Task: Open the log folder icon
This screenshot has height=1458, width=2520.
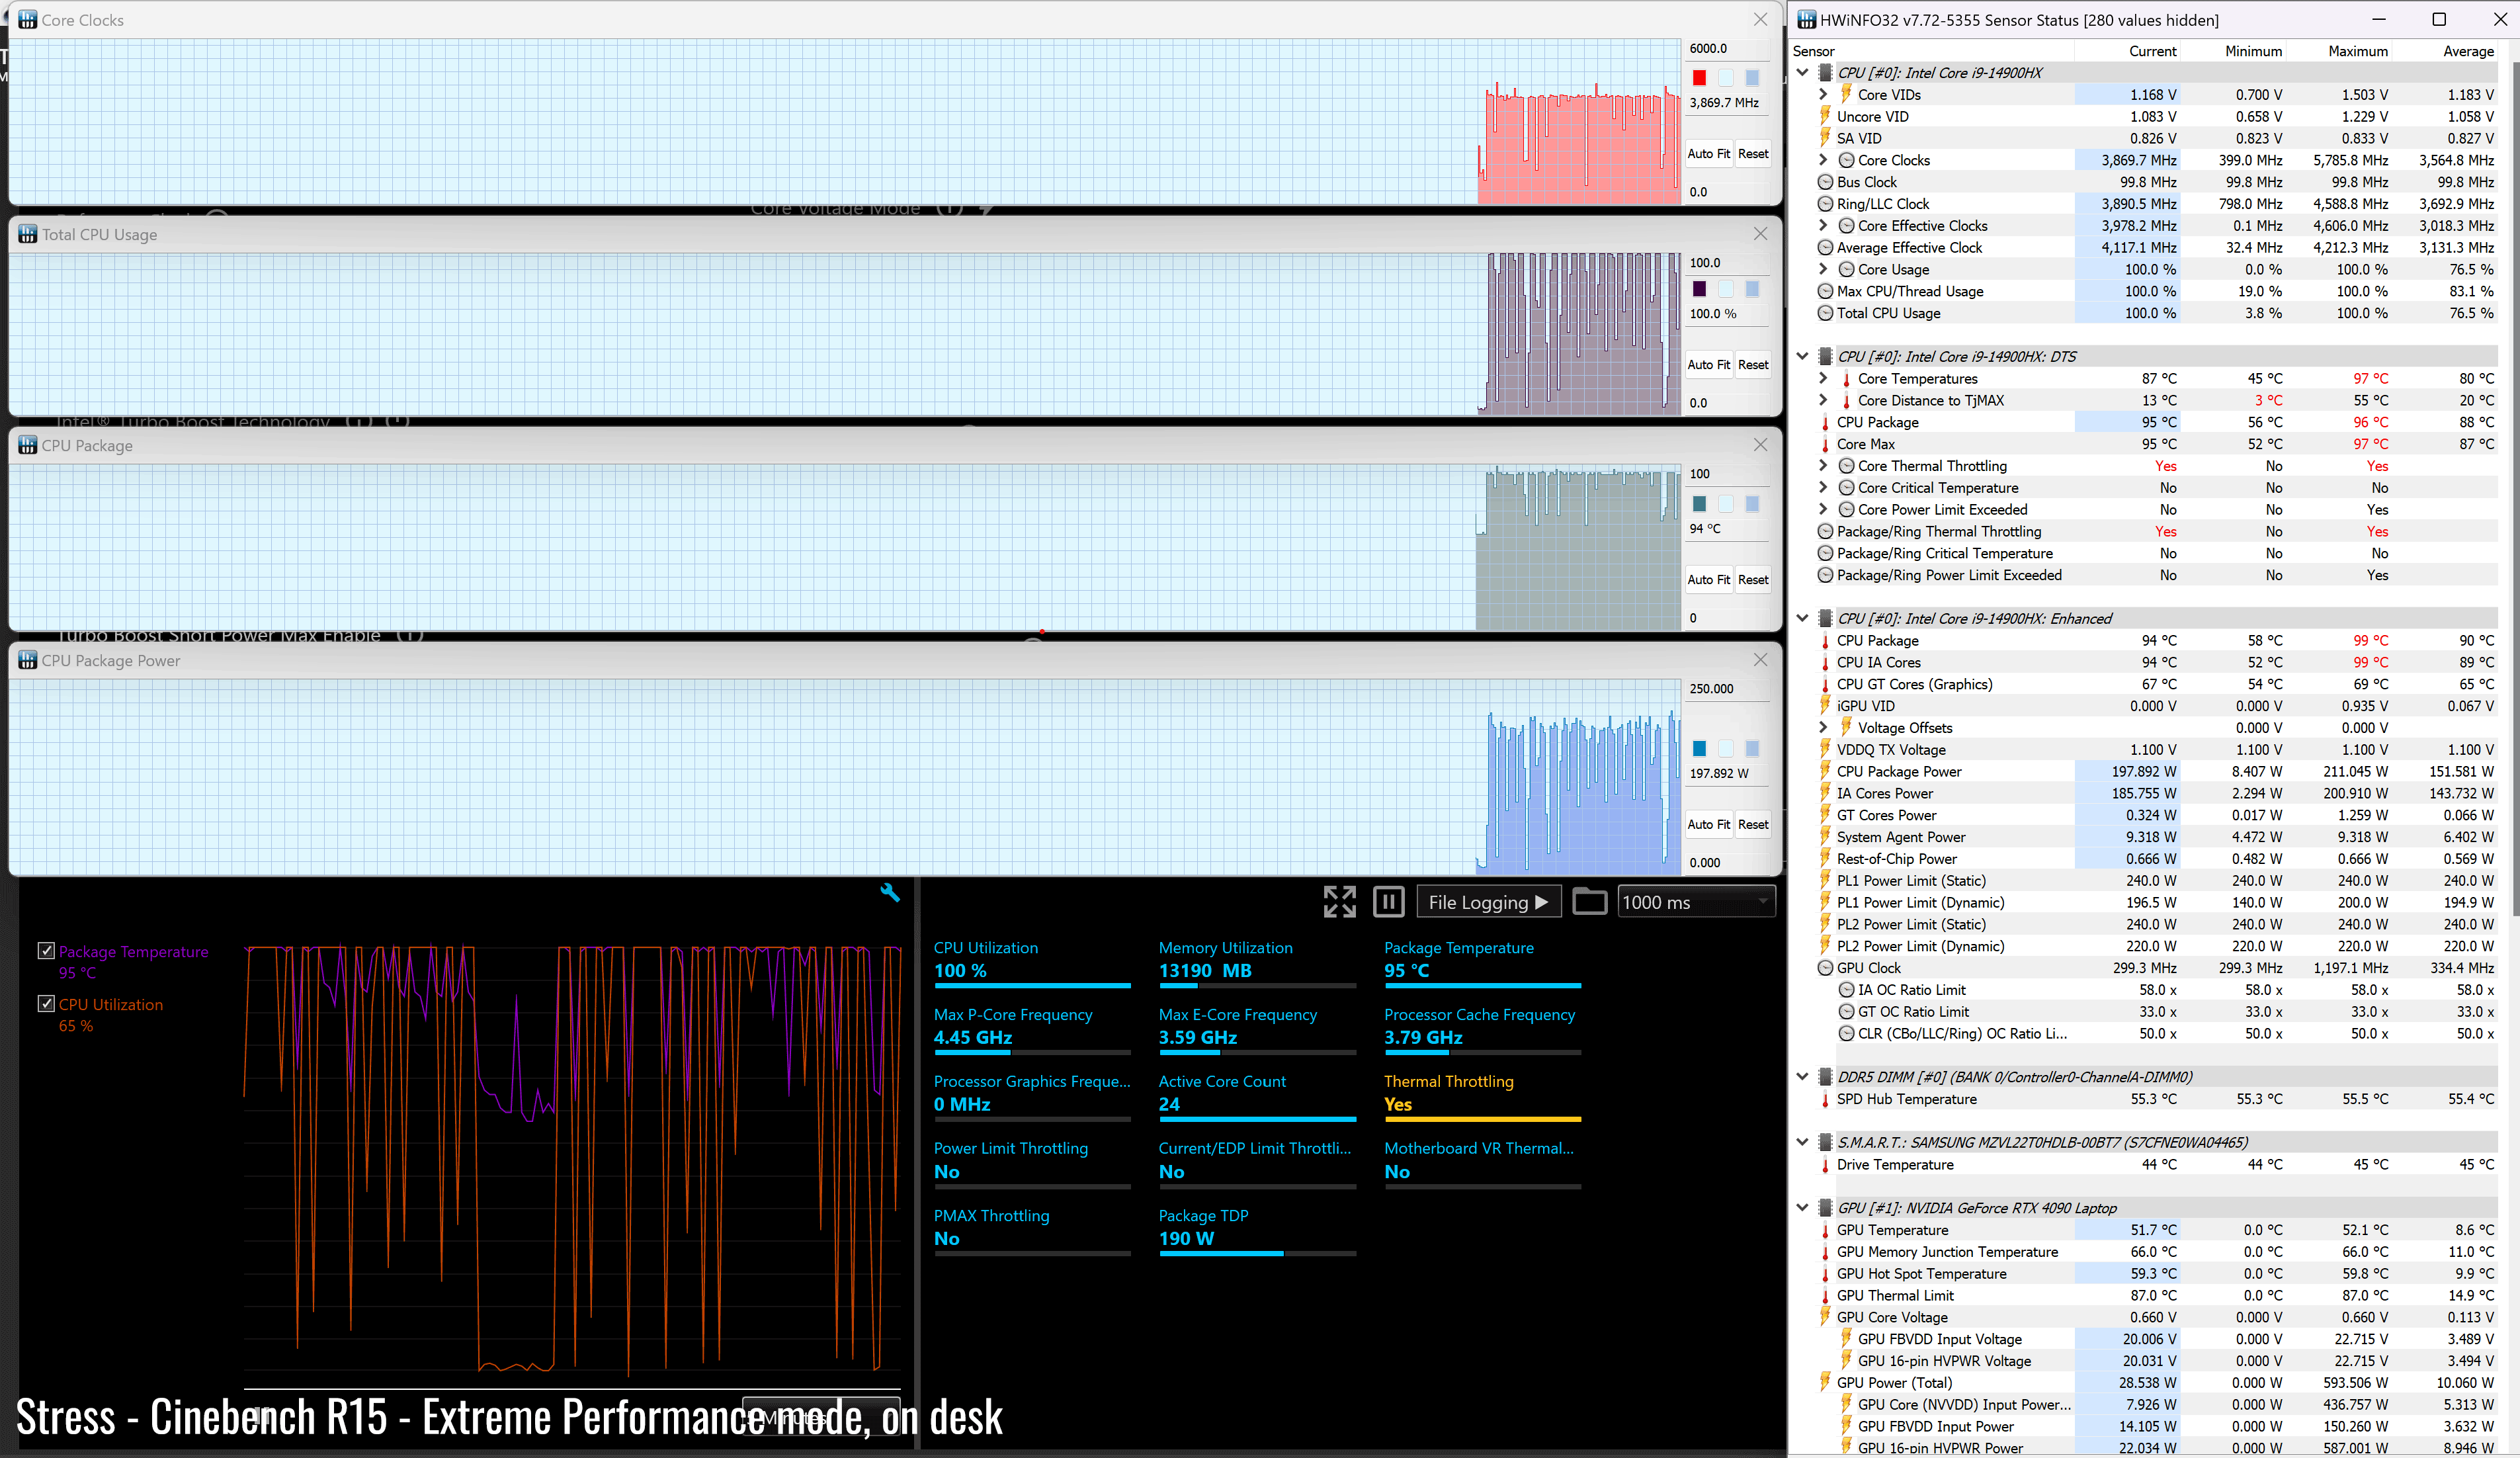Action: [x=1589, y=902]
